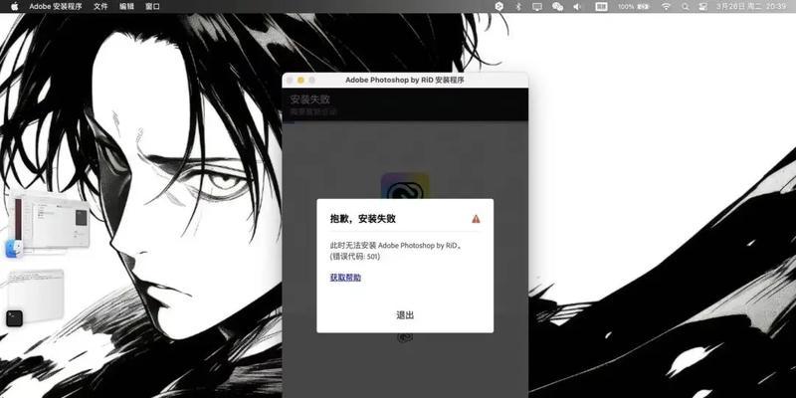
Task: Open the Adobe 安装程序 app menu
Action: pyautogui.click(x=56, y=7)
